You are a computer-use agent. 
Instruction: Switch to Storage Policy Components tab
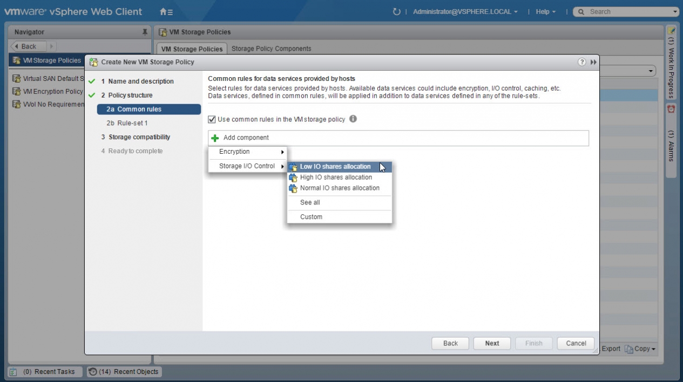(271, 49)
